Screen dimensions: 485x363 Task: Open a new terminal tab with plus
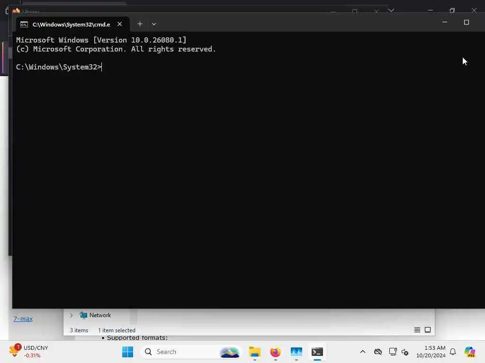coord(140,24)
